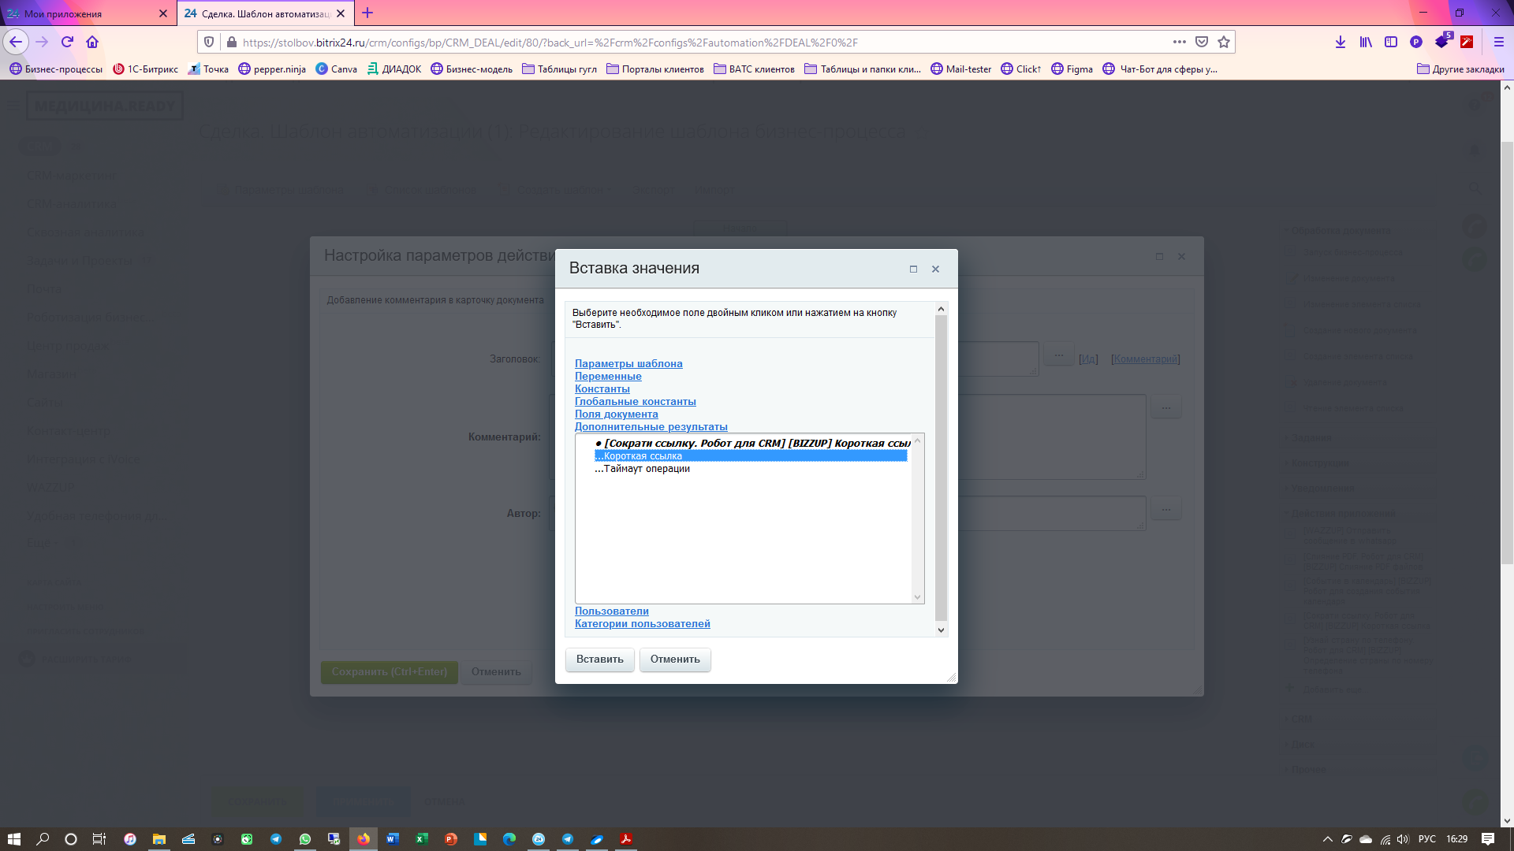Maximize the Вставка значения dialog
This screenshot has height=851, width=1514.
coord(913,269)
